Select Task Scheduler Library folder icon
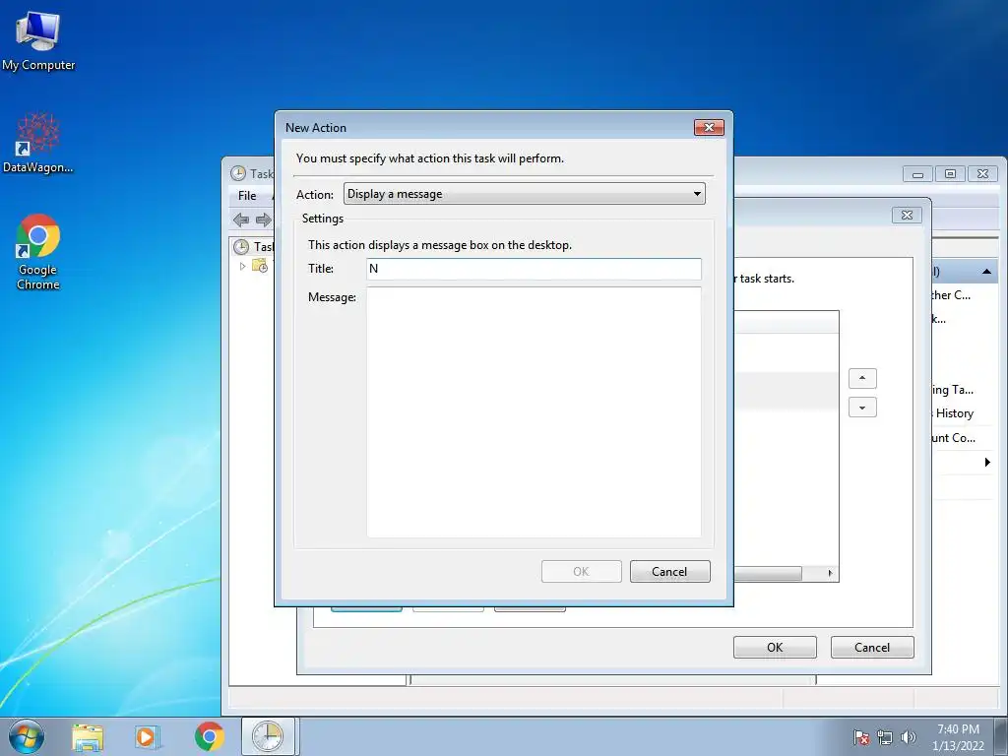Viewport: 1008px width, 756px height. click(260, 266)
